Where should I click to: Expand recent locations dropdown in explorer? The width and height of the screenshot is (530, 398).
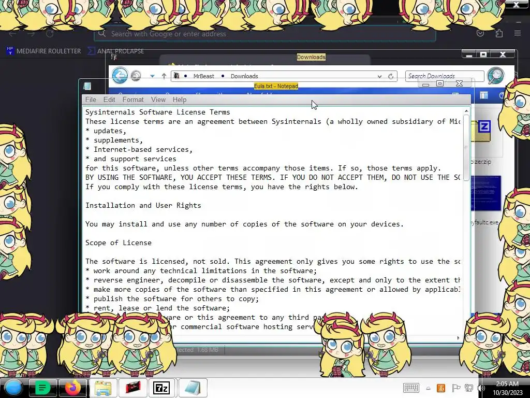tap(153, 76)
